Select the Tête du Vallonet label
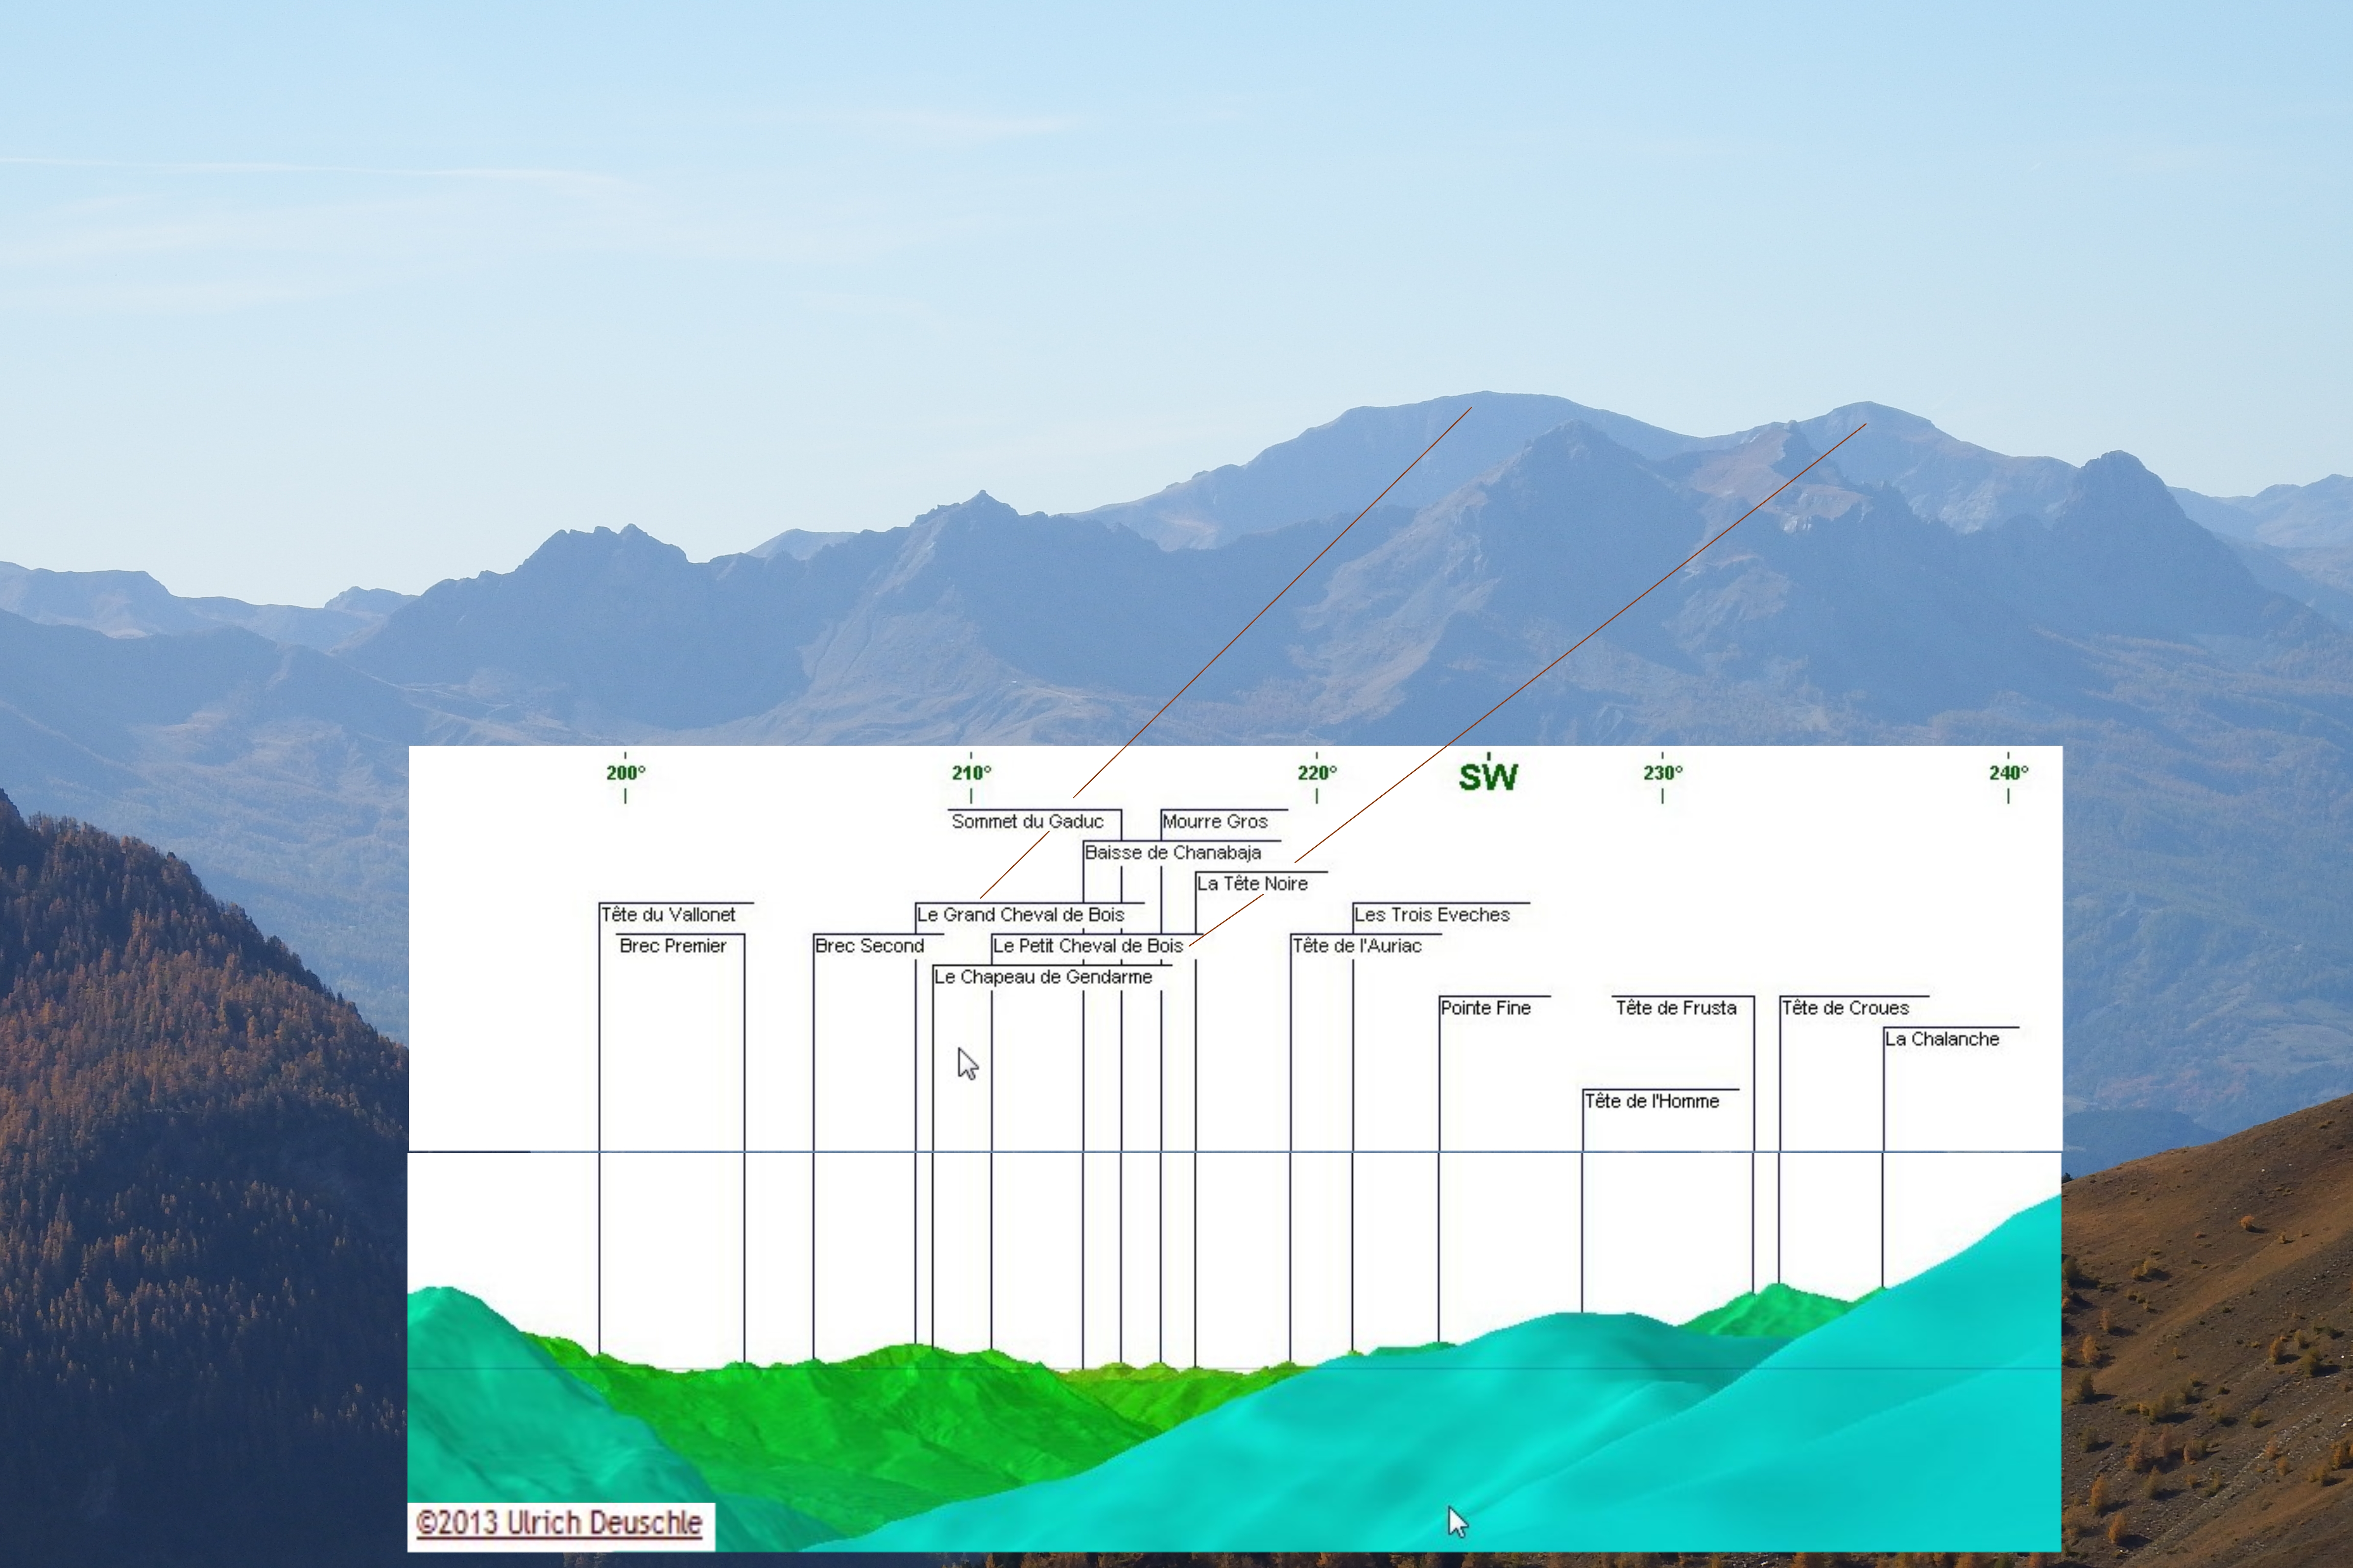 667,914
